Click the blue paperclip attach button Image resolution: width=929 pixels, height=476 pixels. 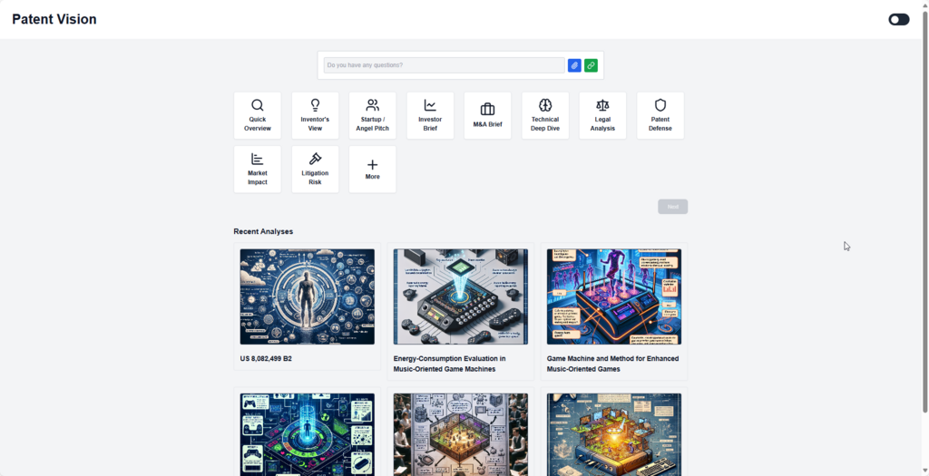[x=574, y=65]
